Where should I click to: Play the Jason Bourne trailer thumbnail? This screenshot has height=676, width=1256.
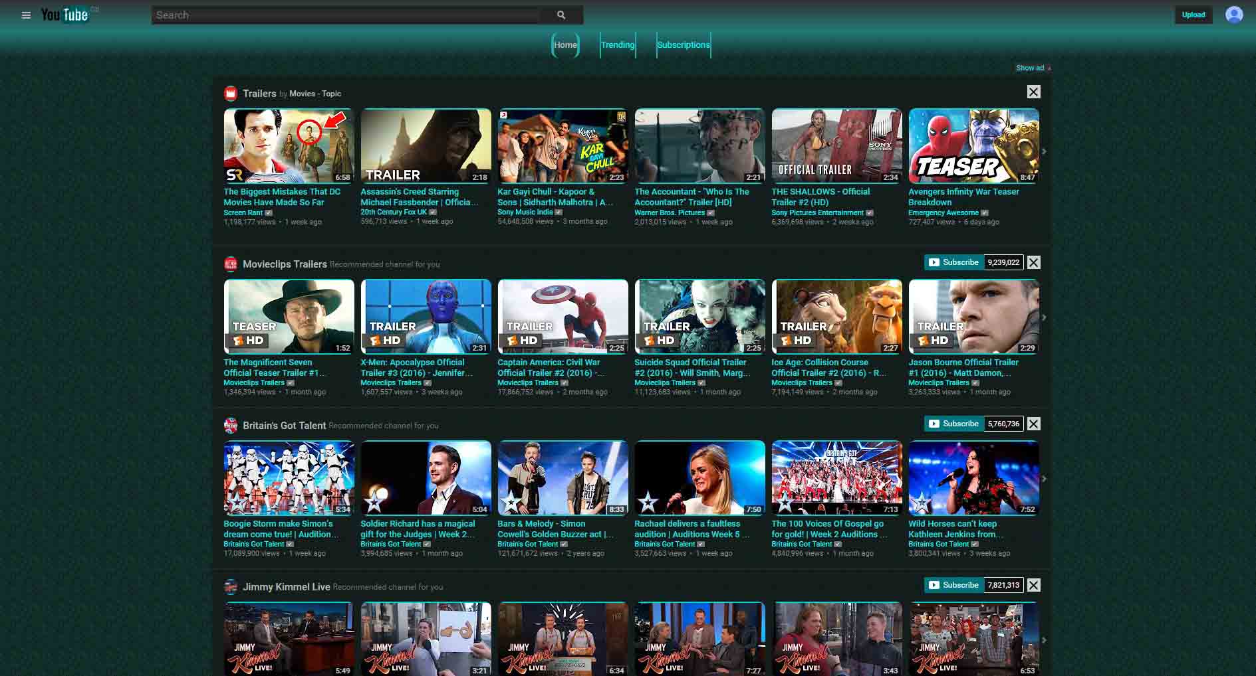(973, 317)
